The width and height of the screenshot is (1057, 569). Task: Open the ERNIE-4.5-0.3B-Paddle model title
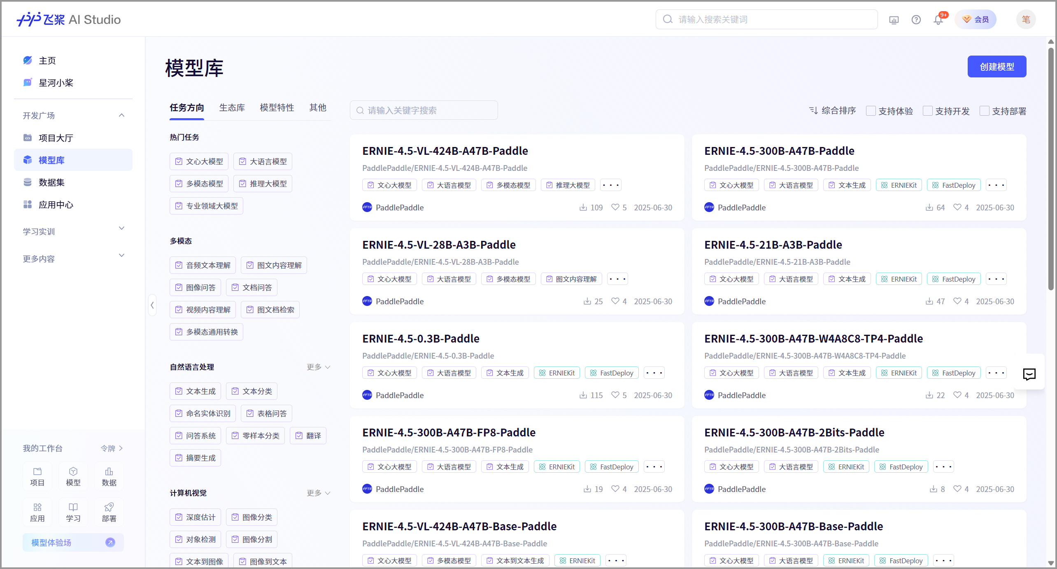point(421,338)
